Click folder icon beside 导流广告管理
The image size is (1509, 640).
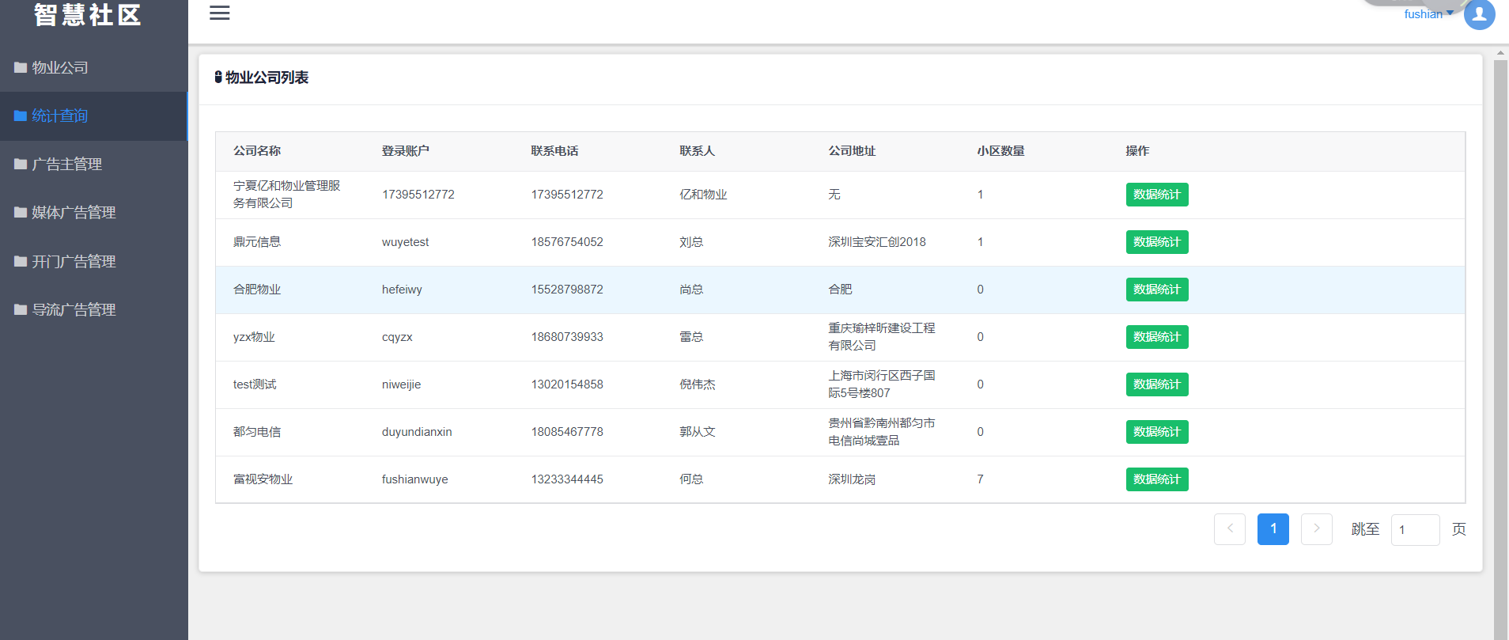click(21, 309)
